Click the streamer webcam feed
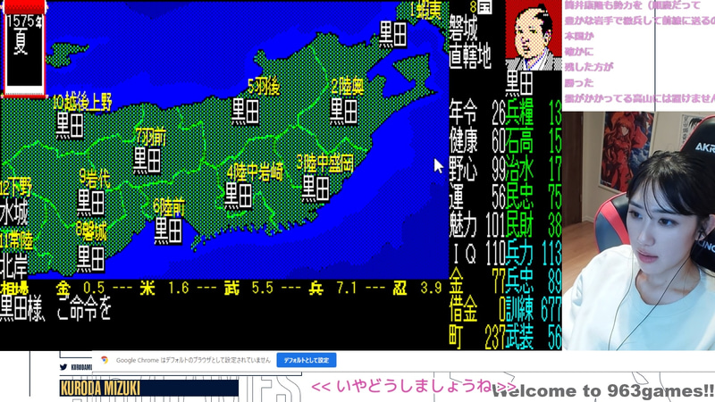Viewport: 715px width, 402px height. coord(638,230)
